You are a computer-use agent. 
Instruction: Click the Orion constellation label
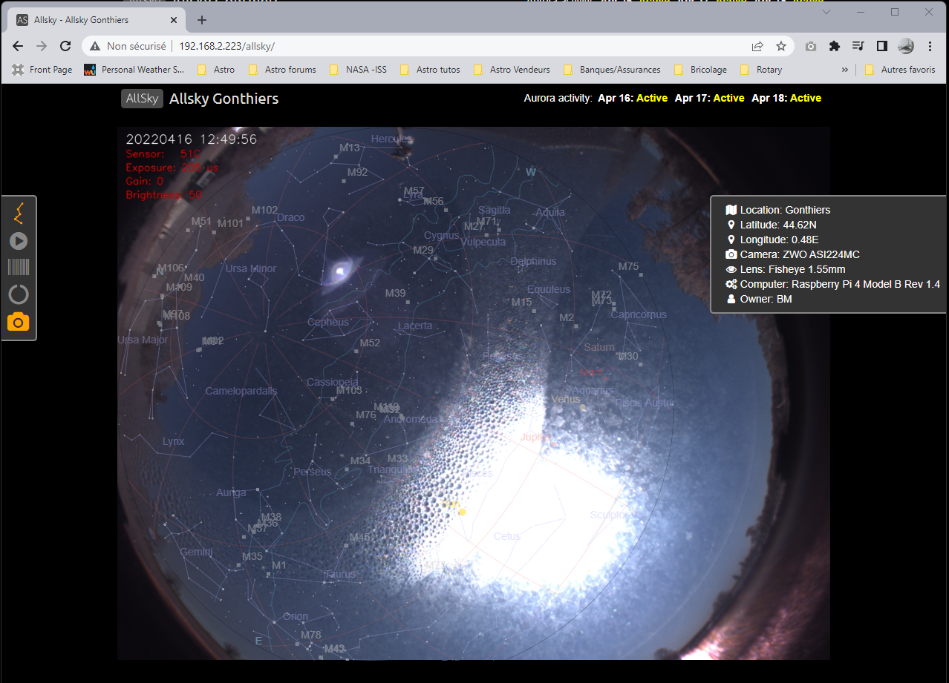(296, 616)
